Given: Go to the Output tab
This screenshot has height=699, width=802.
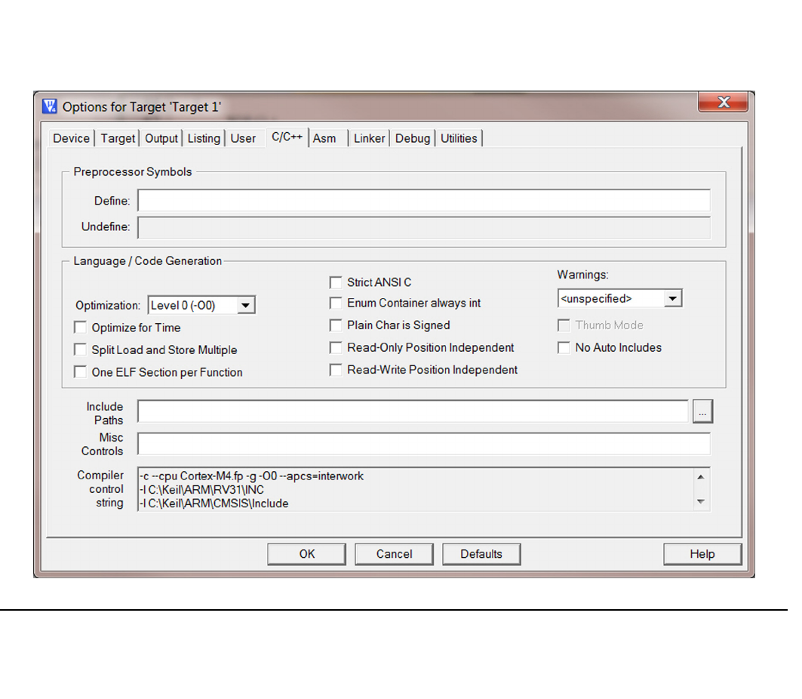Looking at the screenshot, I should (x=161, y=138).
